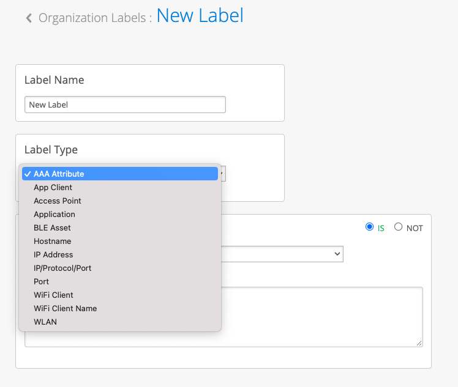Image resolution: width=458 pixels, height=387 pixels.
Task: Choose Port label type
Action: (41, 281)
